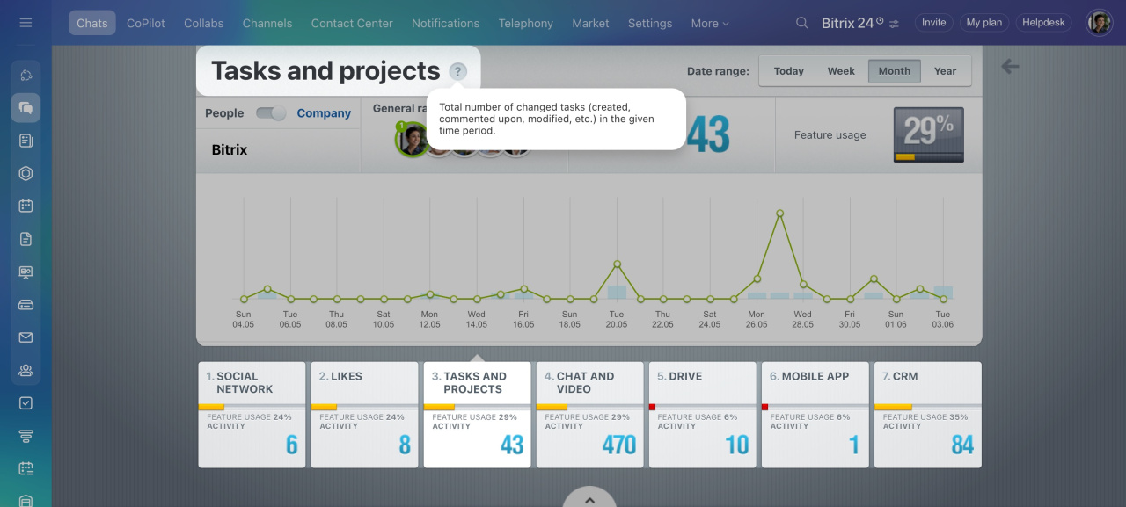1126x507 pixels.
Task: Open the tasks checkmark icon in sidebar
Action: pyautogui.click(x=26, y=403)
